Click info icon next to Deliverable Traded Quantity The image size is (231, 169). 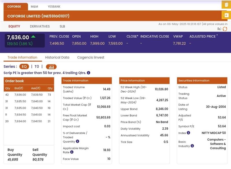click(78, 142)
